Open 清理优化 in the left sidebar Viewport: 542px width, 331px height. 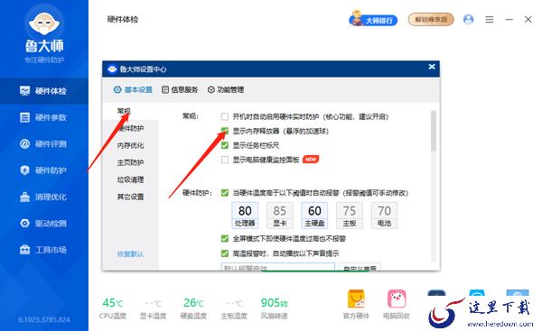pyautogui.click(x=44, y=198)
